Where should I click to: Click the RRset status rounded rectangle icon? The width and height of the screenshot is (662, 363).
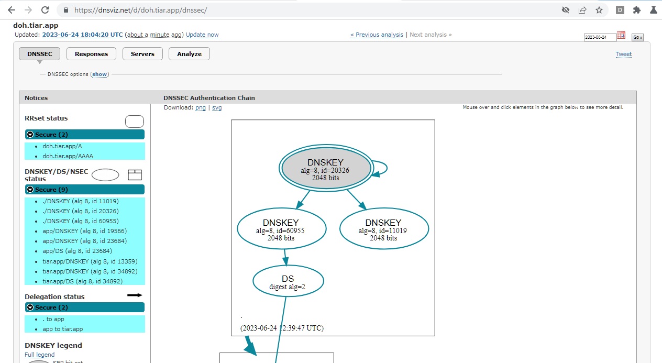click(x=135, y=122)
